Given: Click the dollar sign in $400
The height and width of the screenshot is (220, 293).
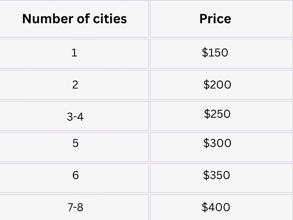Looking at the screenshot, I should coord(205,207).
